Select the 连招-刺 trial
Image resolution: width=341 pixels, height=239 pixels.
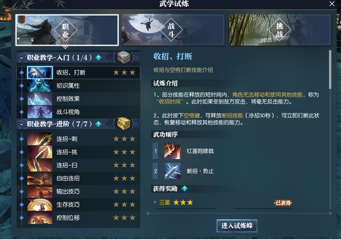click(x=79, y=139)
